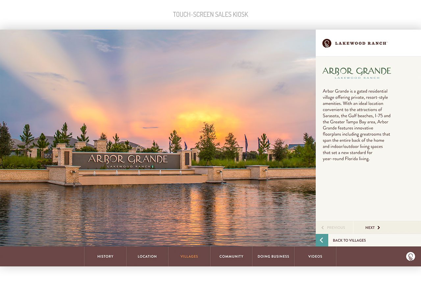Click the Touch-Screen Sales Kiosk title
The width and height of the screenshot is (421, 296).
[x=210, y=14]
